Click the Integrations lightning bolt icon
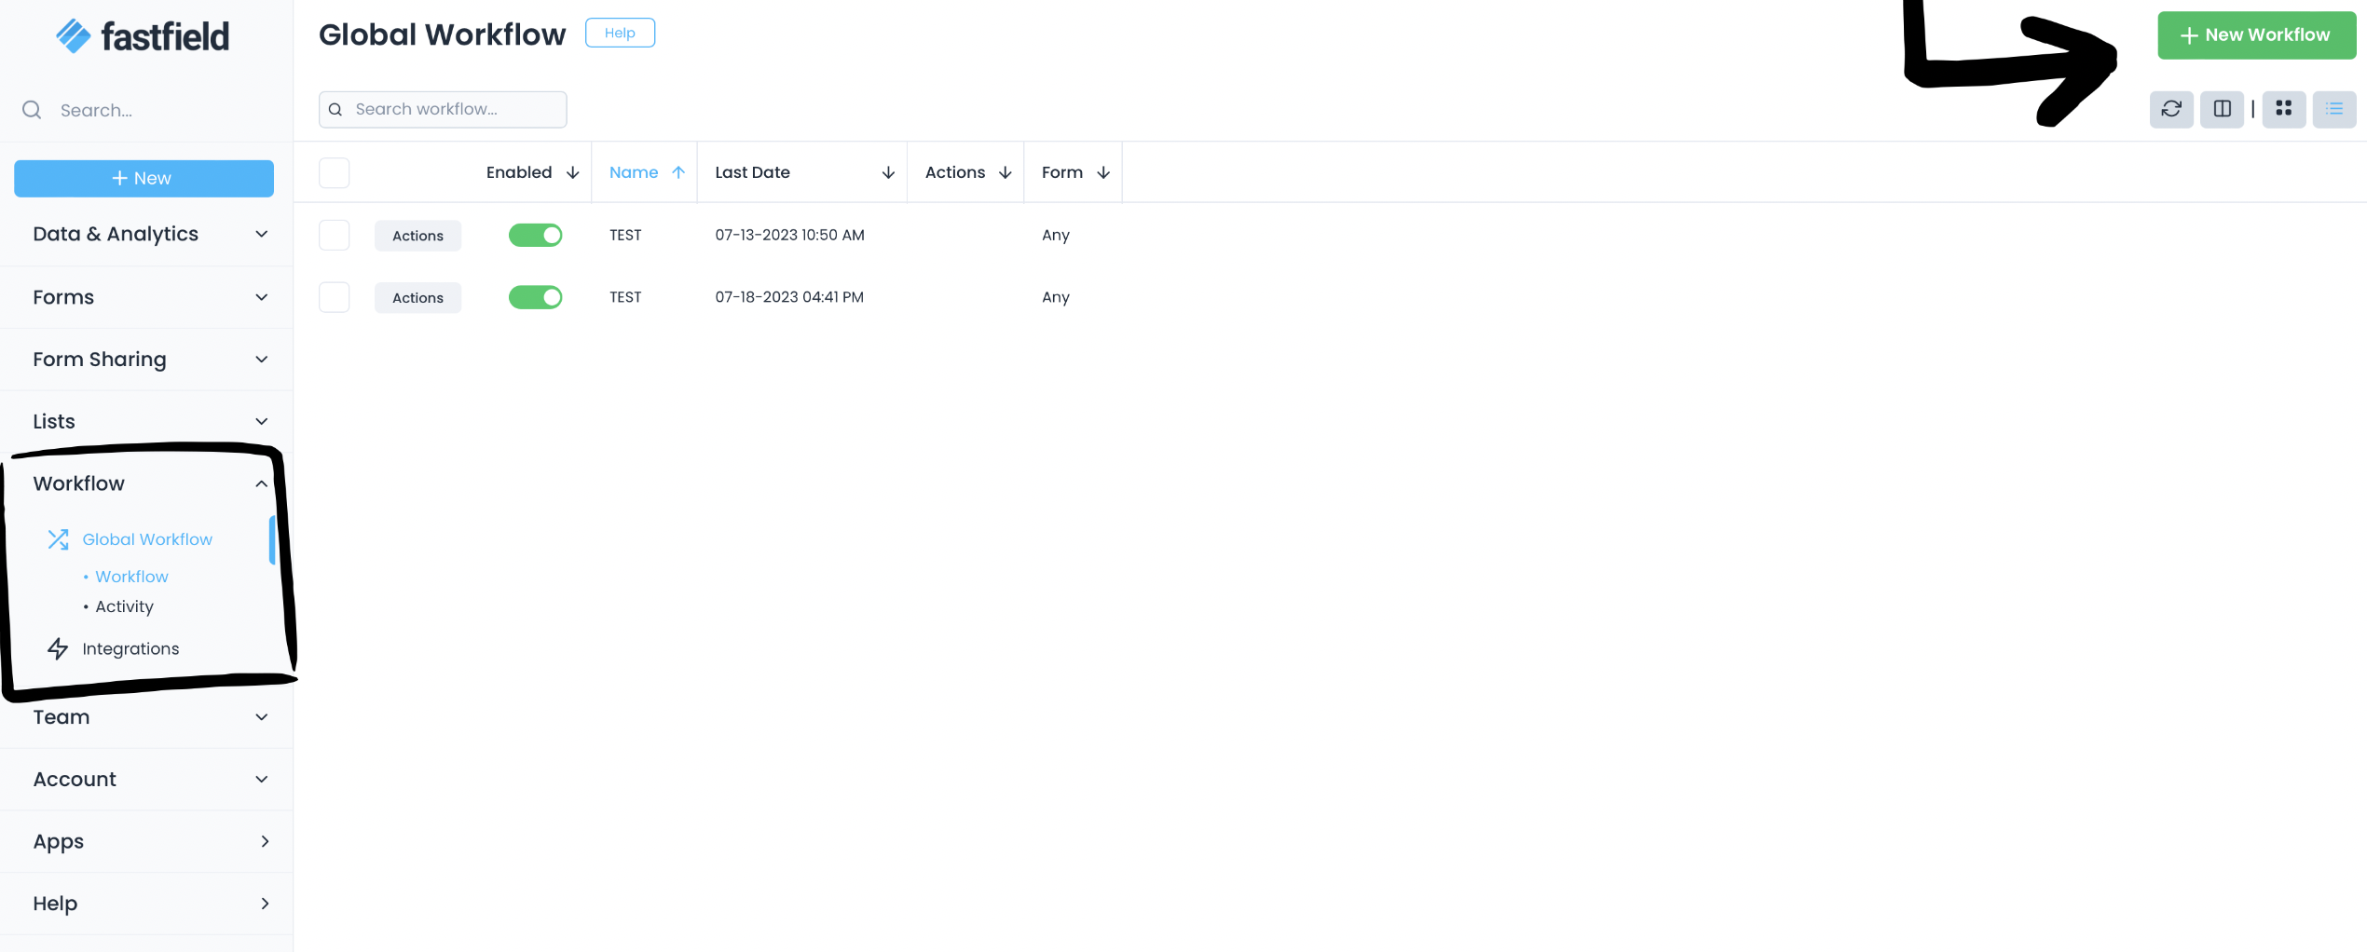This screenshot has width=2367, height=952. [58, 648]
